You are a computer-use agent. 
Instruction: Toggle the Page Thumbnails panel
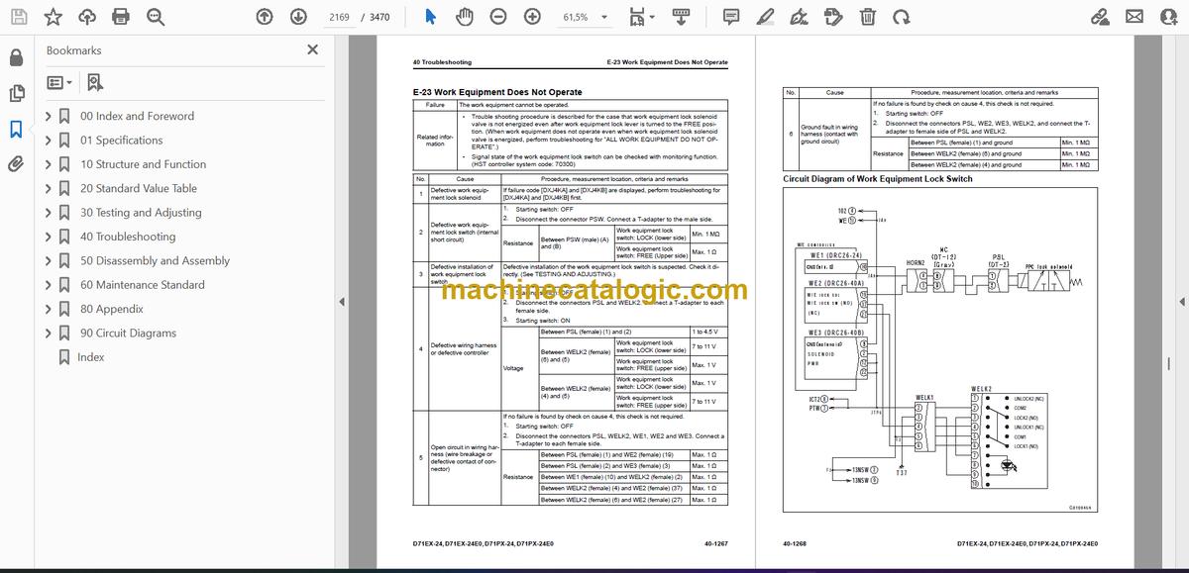pos(16,93)
